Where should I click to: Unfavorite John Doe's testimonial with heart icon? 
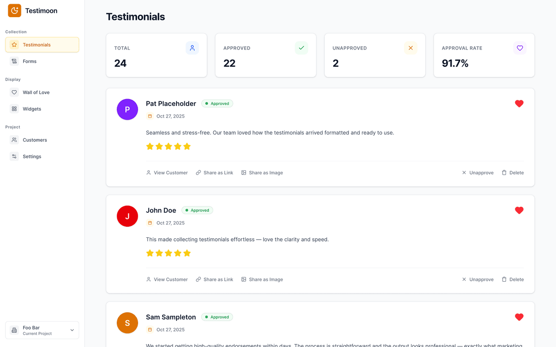click(x=519, y=211)
